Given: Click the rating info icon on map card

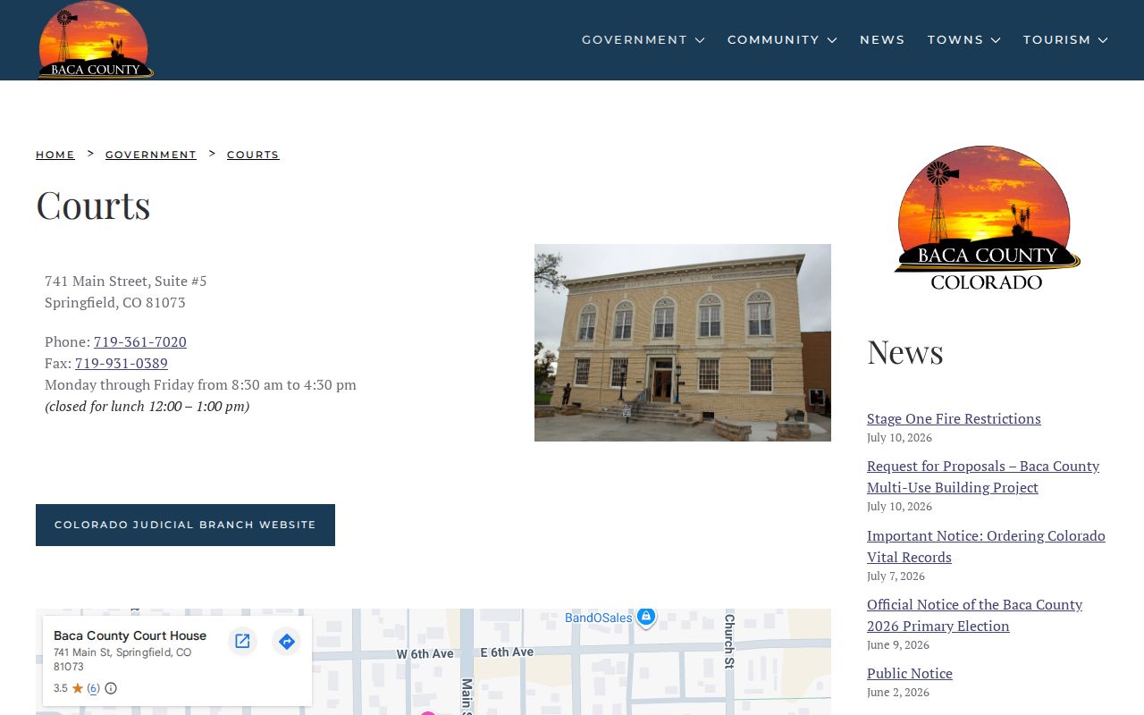Looking at the screenshot, I should (x=111, y=688).
